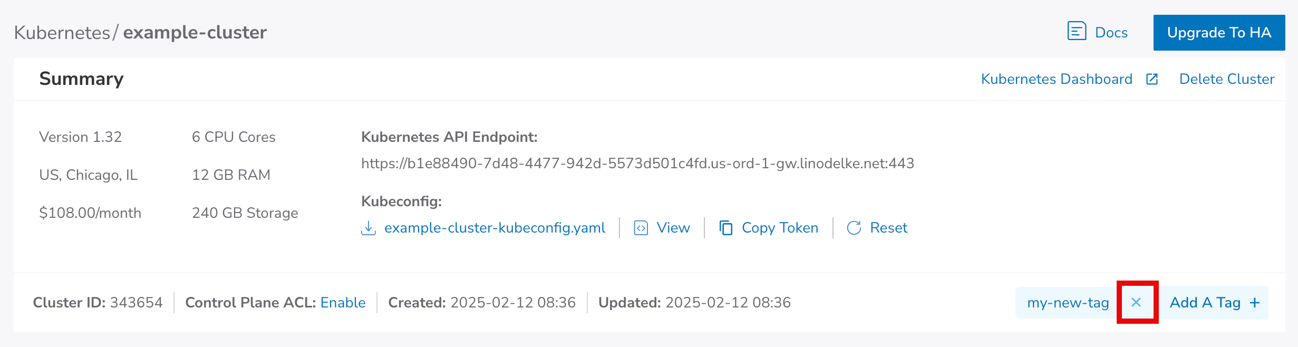Download example-cluster-kubeconfig.yaml file
The height and width of the screenshot is (347, 1298).
(494, 228)
